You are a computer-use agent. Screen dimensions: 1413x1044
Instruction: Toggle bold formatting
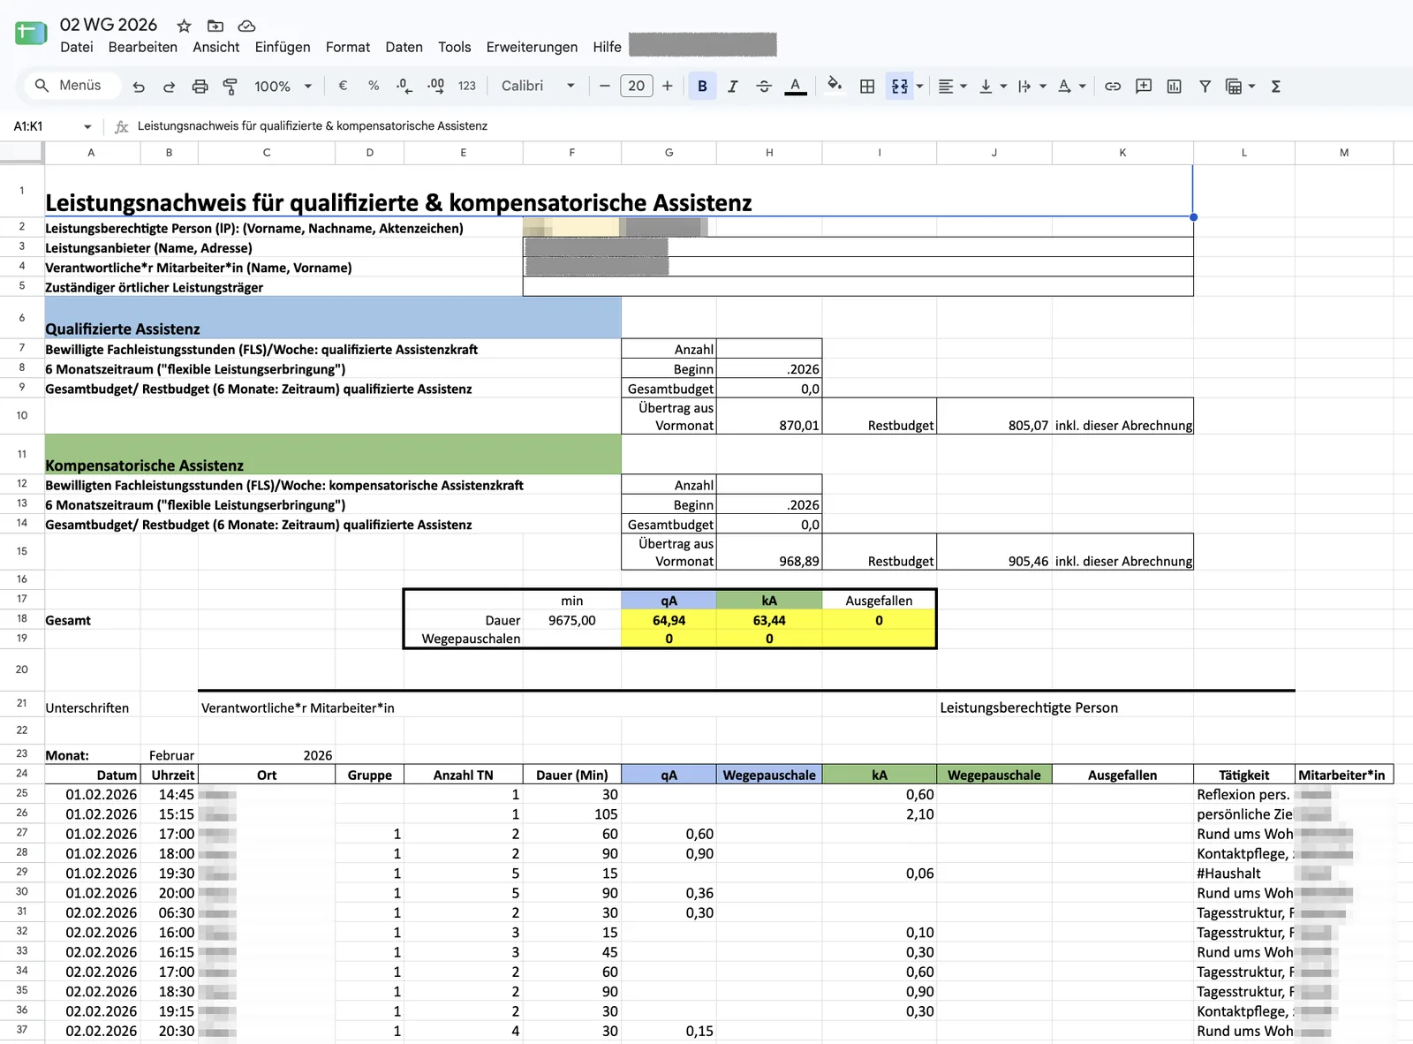702,86
